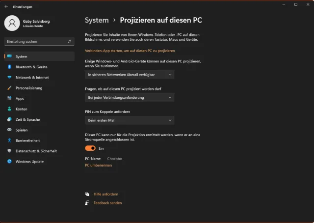Click the Netzwerk wifi icon in sidebar
Image resolution: width=314 pixels, height=223 pixels.
click(9, 78)
